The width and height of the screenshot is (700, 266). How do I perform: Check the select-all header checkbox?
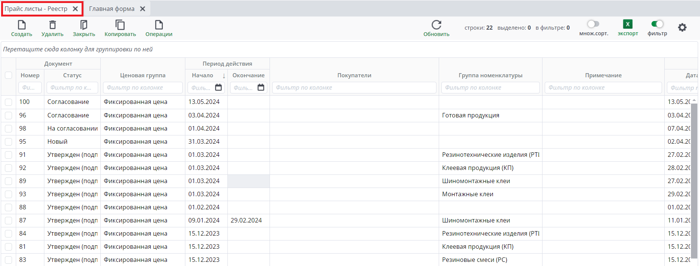click(x=8, y=75)
